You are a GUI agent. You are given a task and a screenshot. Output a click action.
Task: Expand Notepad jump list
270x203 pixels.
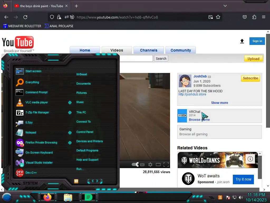tap(70, 133)
